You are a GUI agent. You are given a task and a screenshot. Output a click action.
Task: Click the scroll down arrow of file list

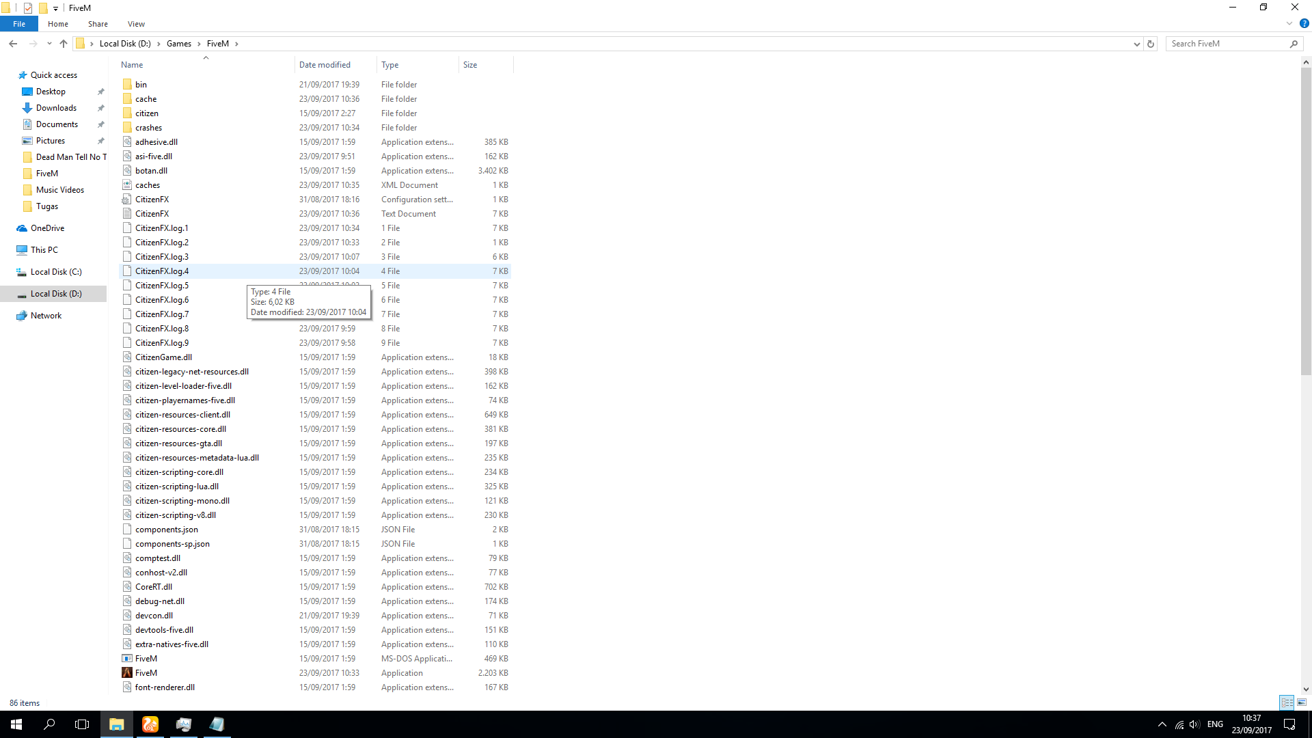point(1306,689)
